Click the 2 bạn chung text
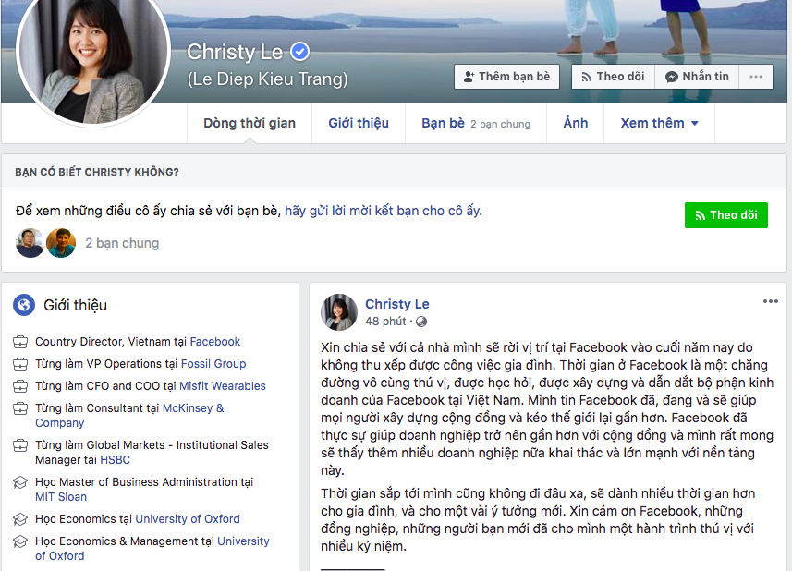The height and width of the screenshot is (571, 792). click(x=122, y=243)
